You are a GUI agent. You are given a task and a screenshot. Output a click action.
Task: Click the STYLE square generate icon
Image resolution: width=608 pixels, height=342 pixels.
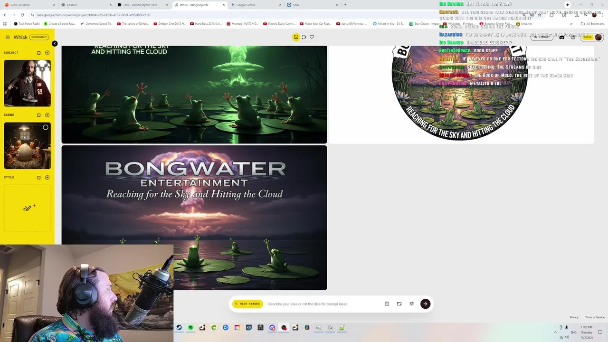[39, 178]
